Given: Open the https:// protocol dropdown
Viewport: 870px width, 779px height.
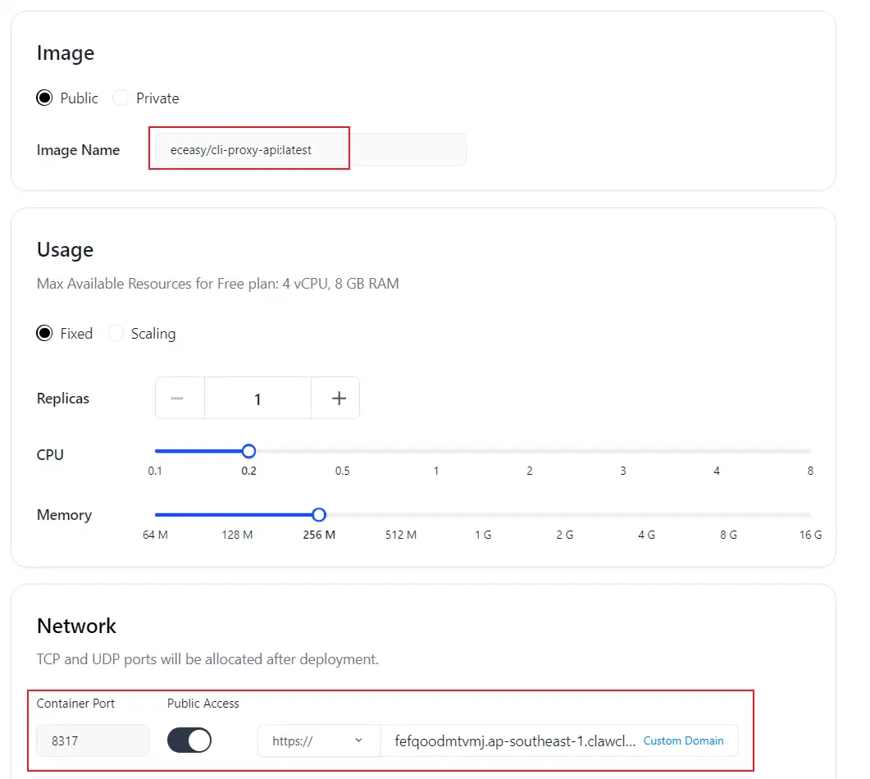Looking at the screenshot, I should tap(318, 740).
